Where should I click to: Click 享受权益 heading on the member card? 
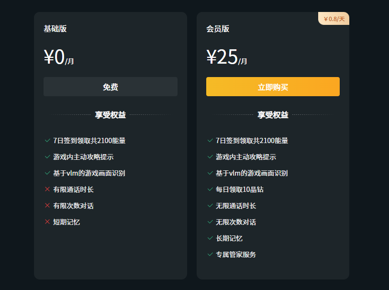(x=273, y=115)
